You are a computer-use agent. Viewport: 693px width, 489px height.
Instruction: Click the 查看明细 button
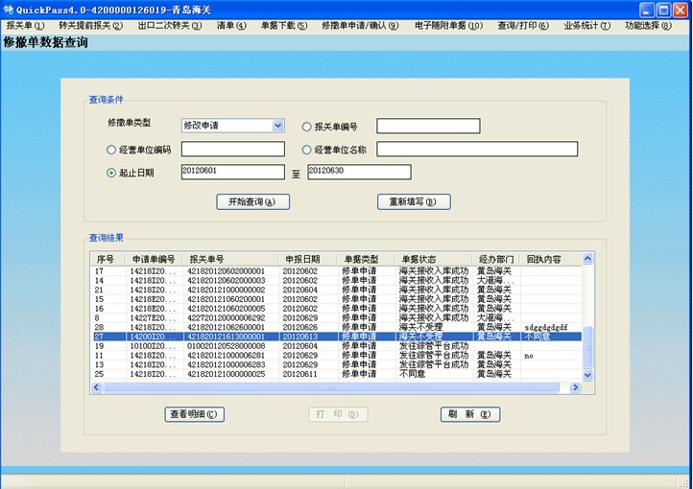(x=196, y=414)
